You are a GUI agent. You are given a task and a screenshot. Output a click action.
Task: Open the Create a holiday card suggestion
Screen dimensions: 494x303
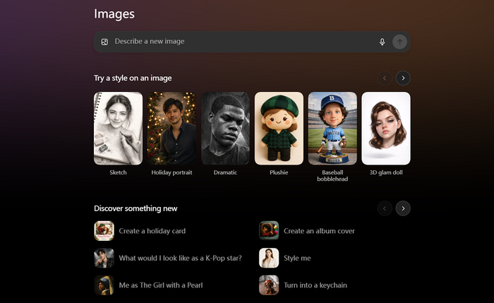click(x=152, y=231)
